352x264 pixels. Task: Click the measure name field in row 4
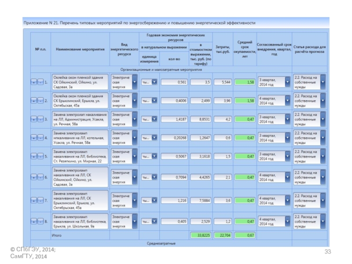click(x=80, y=138)
